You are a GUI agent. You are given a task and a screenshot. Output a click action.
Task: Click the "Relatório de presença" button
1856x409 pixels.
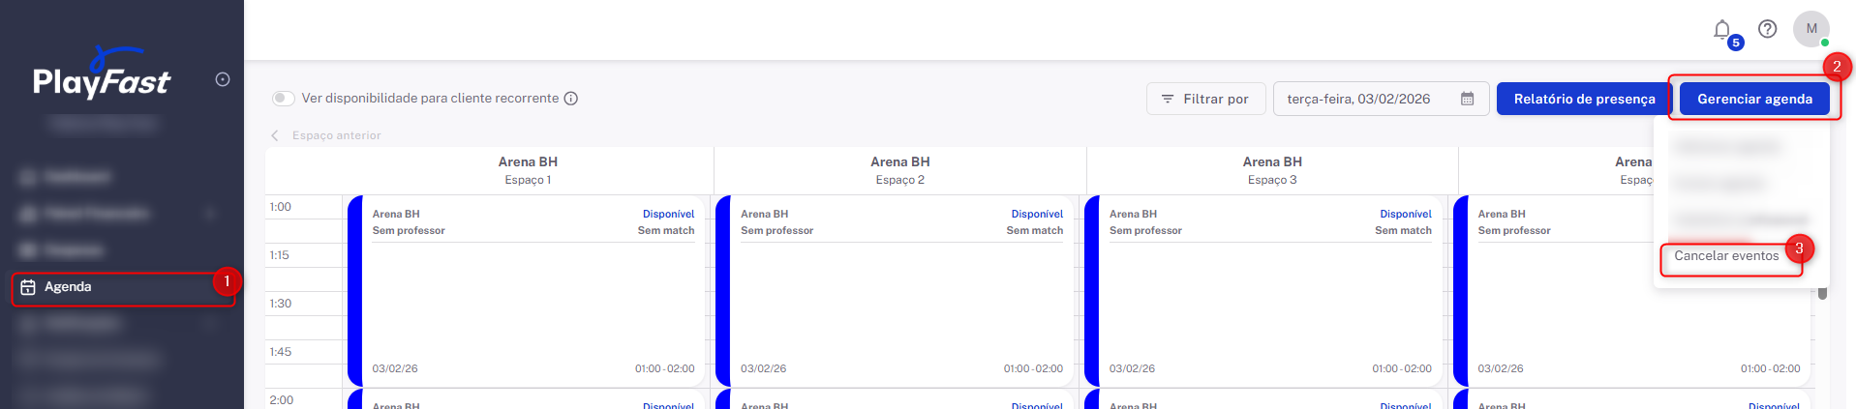pos(1584,99)
